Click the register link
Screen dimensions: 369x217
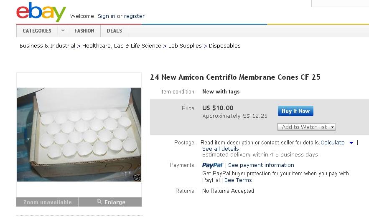pyautogui.click(x=134, y=16)
